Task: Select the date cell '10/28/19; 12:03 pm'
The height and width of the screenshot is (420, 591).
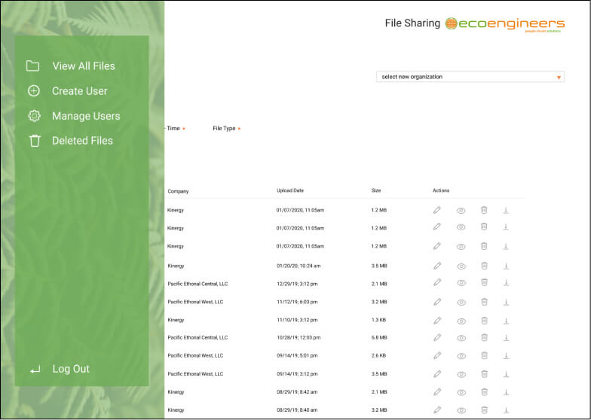Action: [x=299, y=337]
